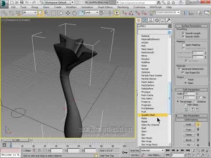This screenshot has height=158, width=211.
Task: Toggle the Angle Snap icon
Action: tap(131, 13)
